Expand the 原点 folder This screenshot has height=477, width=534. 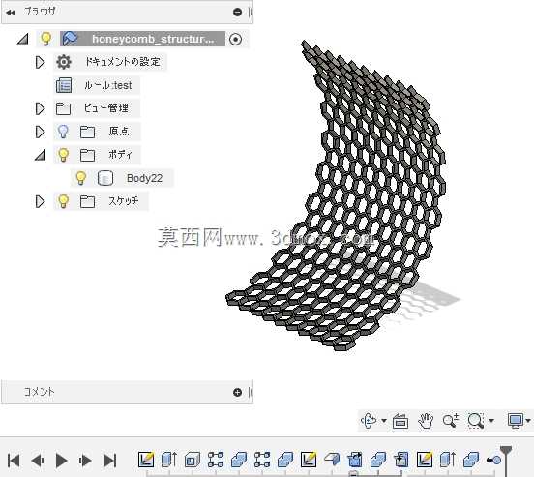[40, 132]
